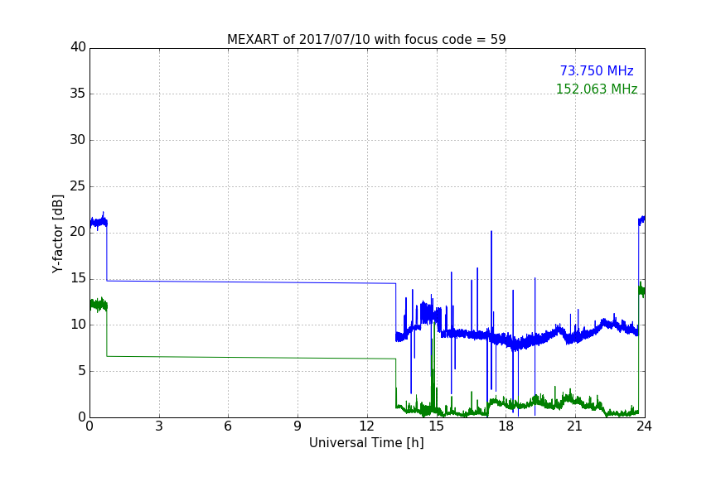The height and width of the screenshot is (477, 716).
Task: Click the y-axis tick label 20
Action: click(78, 233)
